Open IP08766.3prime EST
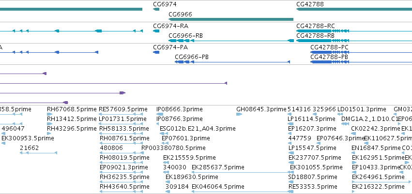The height and width of the screenshot is (194, 412). pos(180,119)
